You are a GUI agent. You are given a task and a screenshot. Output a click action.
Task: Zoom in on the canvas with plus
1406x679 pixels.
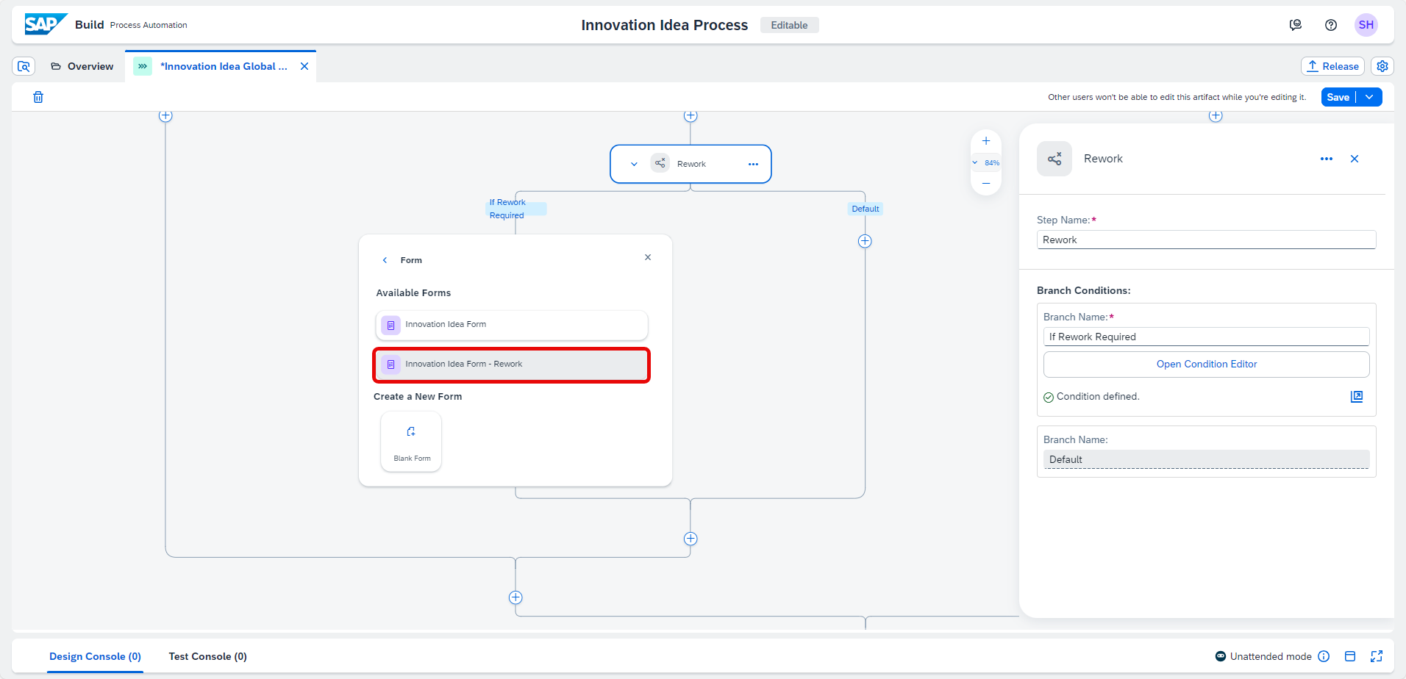click(x=986, y=141)
